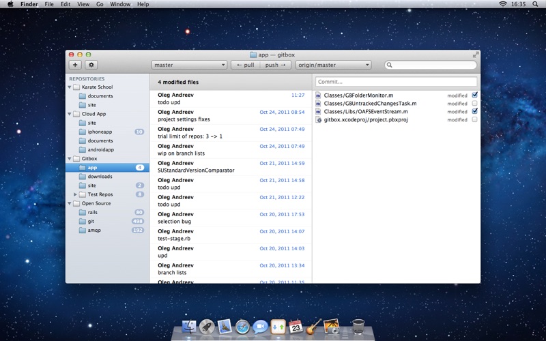Image resolution: width=546 pixels, height=341 pixels.
Task: Open the File menu
Action: [x=49, y=4]
